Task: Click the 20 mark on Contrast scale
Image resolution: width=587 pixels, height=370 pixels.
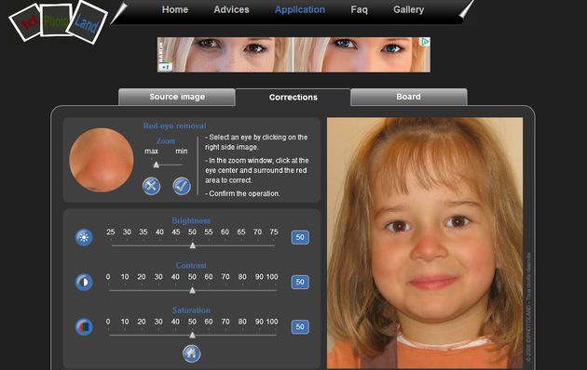Action: point(141,277)
